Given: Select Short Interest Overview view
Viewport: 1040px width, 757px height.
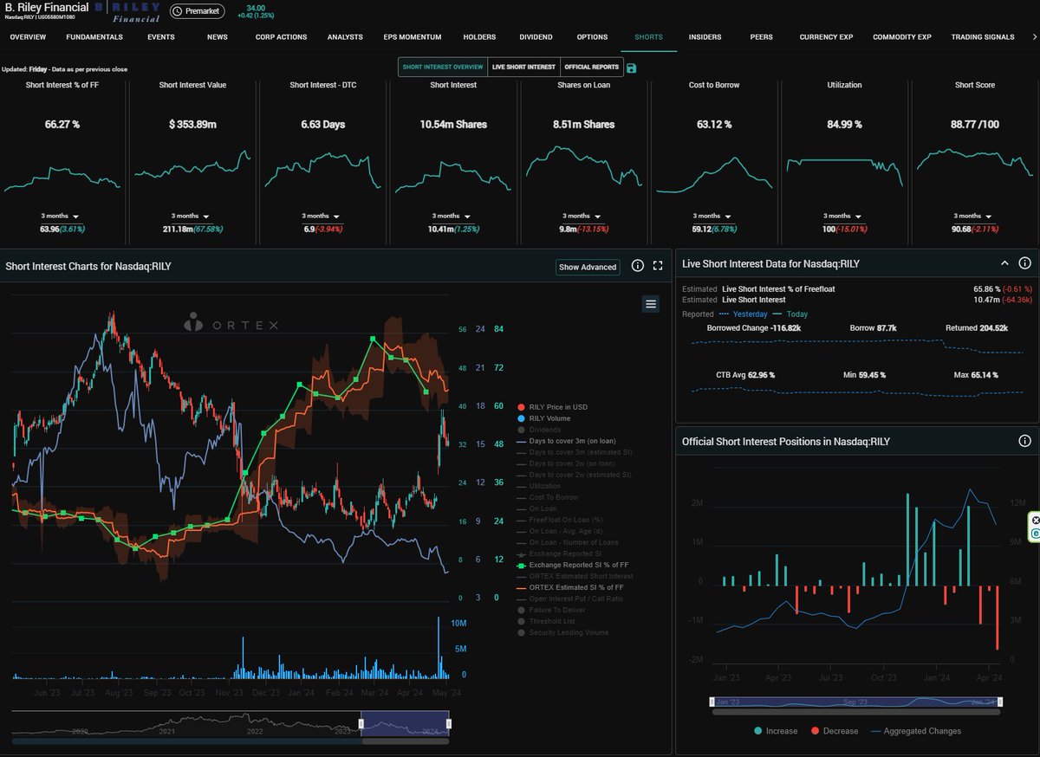Looking at the screenshot, I should 443,67.
